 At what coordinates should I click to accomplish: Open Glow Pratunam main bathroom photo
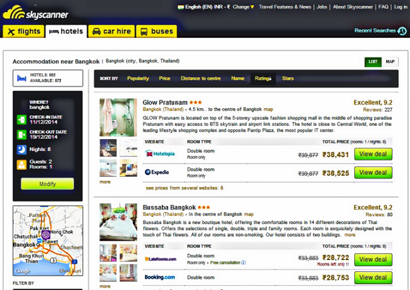point(118,117)
